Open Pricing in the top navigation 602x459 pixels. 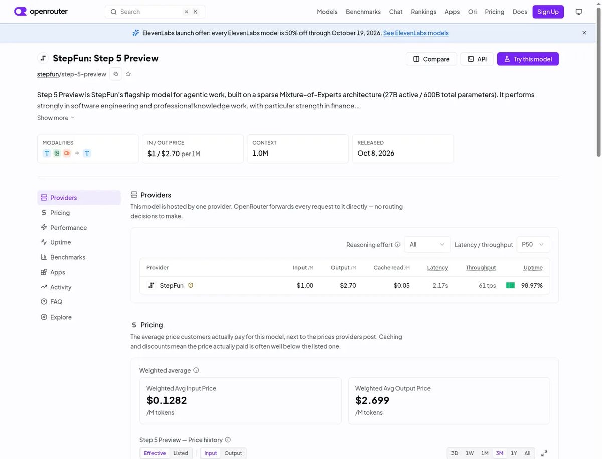[495, 12]
